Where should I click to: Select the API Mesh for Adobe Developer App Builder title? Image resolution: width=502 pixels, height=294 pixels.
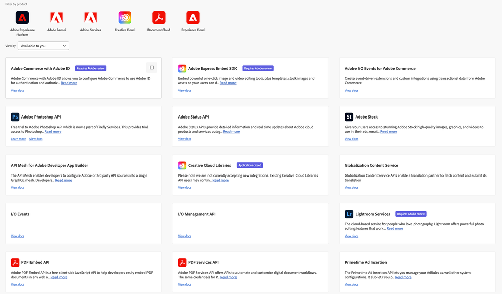pyautogui.click(x=50, y=165)
